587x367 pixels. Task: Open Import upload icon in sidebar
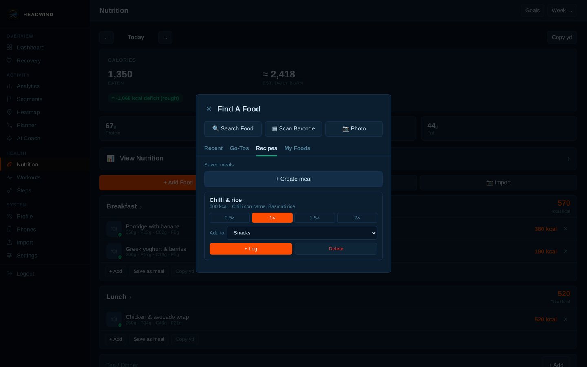click(x=9, y=242)
